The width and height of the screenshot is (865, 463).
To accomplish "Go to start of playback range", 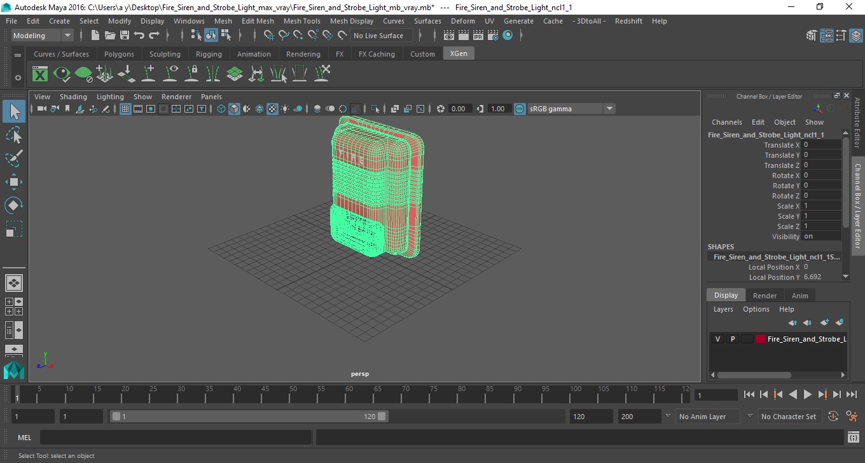I will [749, 395].
